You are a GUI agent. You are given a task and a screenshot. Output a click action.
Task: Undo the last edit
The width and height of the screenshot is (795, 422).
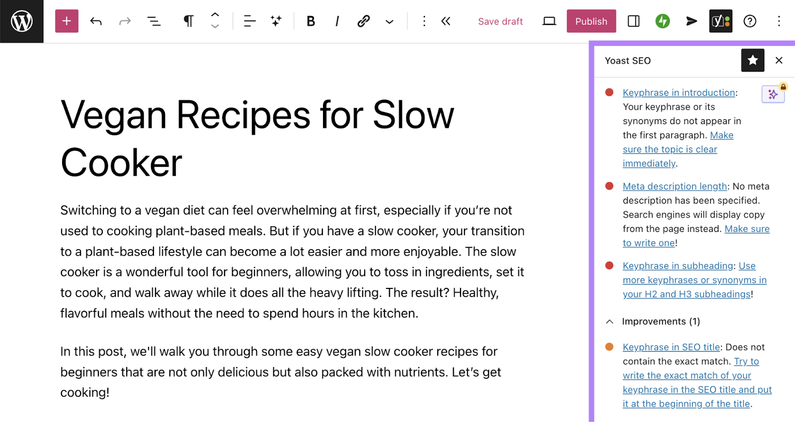pos(96,21)
